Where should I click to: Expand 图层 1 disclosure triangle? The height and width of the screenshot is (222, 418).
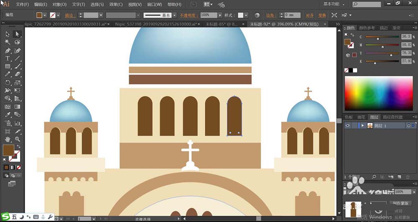pyautogui.click(x=363, y=126)
